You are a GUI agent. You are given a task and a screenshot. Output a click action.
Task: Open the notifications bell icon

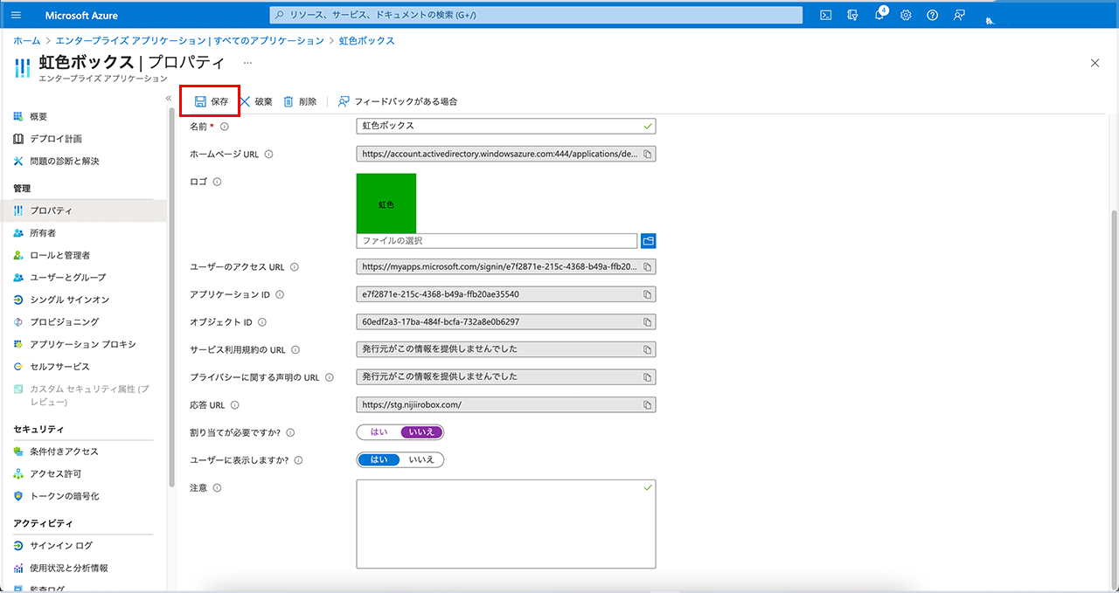tap(879, 15)
